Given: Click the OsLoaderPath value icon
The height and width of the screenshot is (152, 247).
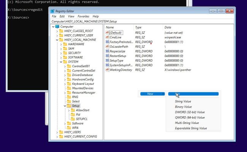Looking at the screenshot, I should point(107,47).
